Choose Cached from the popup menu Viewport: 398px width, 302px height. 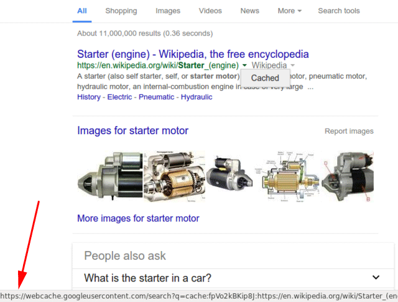coord(265,78)
